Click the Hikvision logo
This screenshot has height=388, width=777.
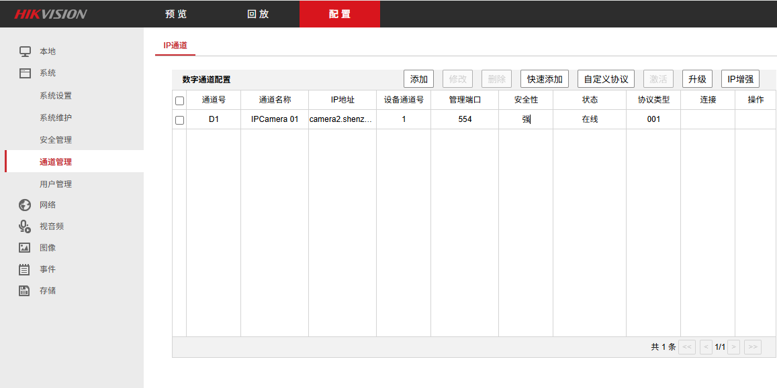click(x=51, y=14)
